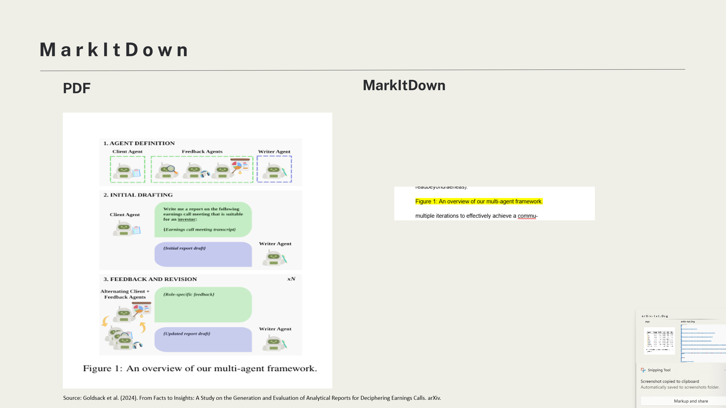
Task: Click the purple Initial report draft bubble
Action: point(203,254)
